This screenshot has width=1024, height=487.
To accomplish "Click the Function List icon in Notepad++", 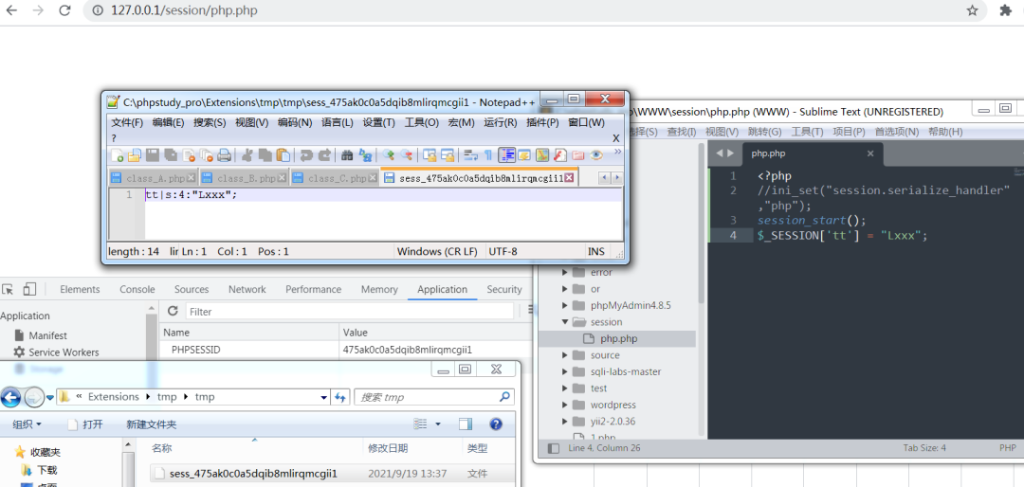I will click(559, 155).
